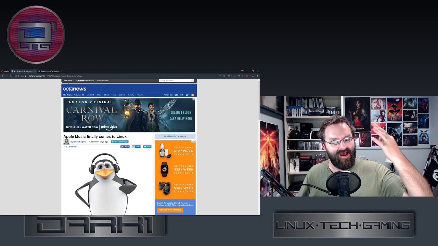
Task: Go back to the previous page
Action: click(3, 76)
